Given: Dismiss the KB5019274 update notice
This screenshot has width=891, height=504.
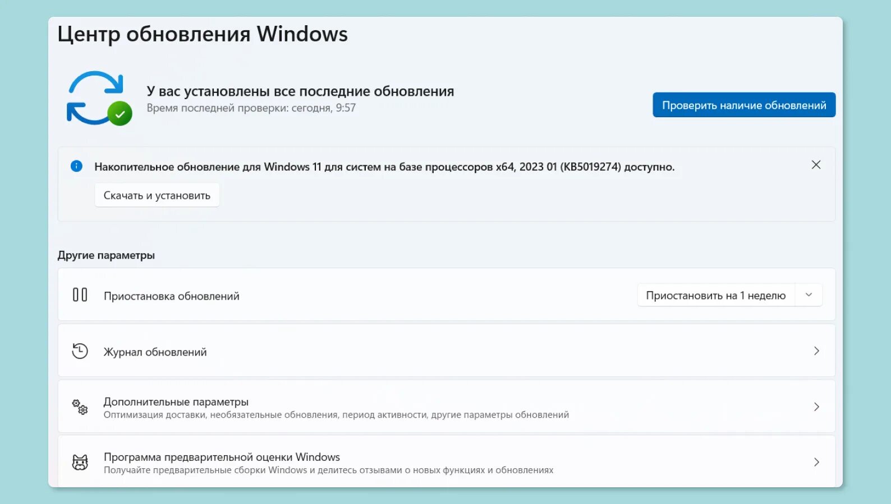Looking at the screenshot, I should click(816, 165).
